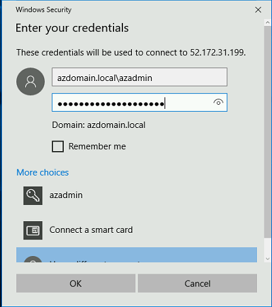Click the scrollbar down arrow
This screenshot has height=307, width=272.
[267, 259]
